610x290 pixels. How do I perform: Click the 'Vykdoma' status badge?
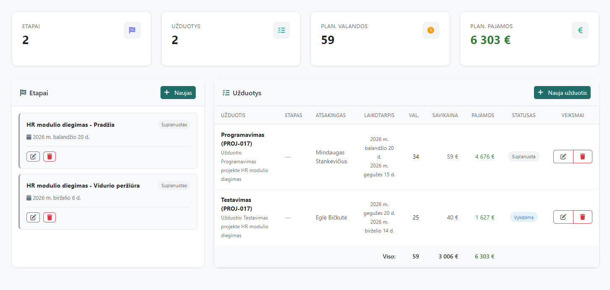pyautogui.click(x=523, y=217)
